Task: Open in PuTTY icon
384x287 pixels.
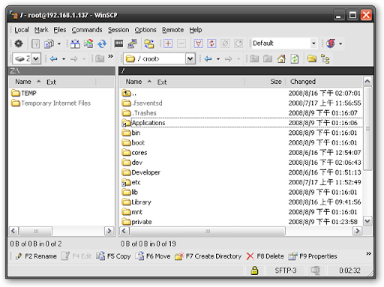Action: point(132,43)
